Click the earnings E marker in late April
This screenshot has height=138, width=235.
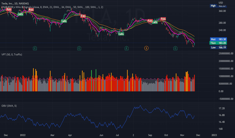[x=79, y=48]
